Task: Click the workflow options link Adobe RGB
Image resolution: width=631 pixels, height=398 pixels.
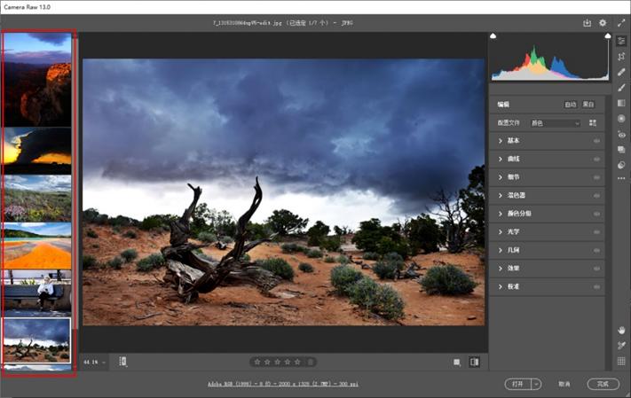Action: pyautogui.click(x=284, y=385)
